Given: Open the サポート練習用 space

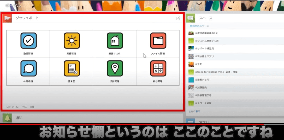Looking at the screenshot, I should (206, 49).
